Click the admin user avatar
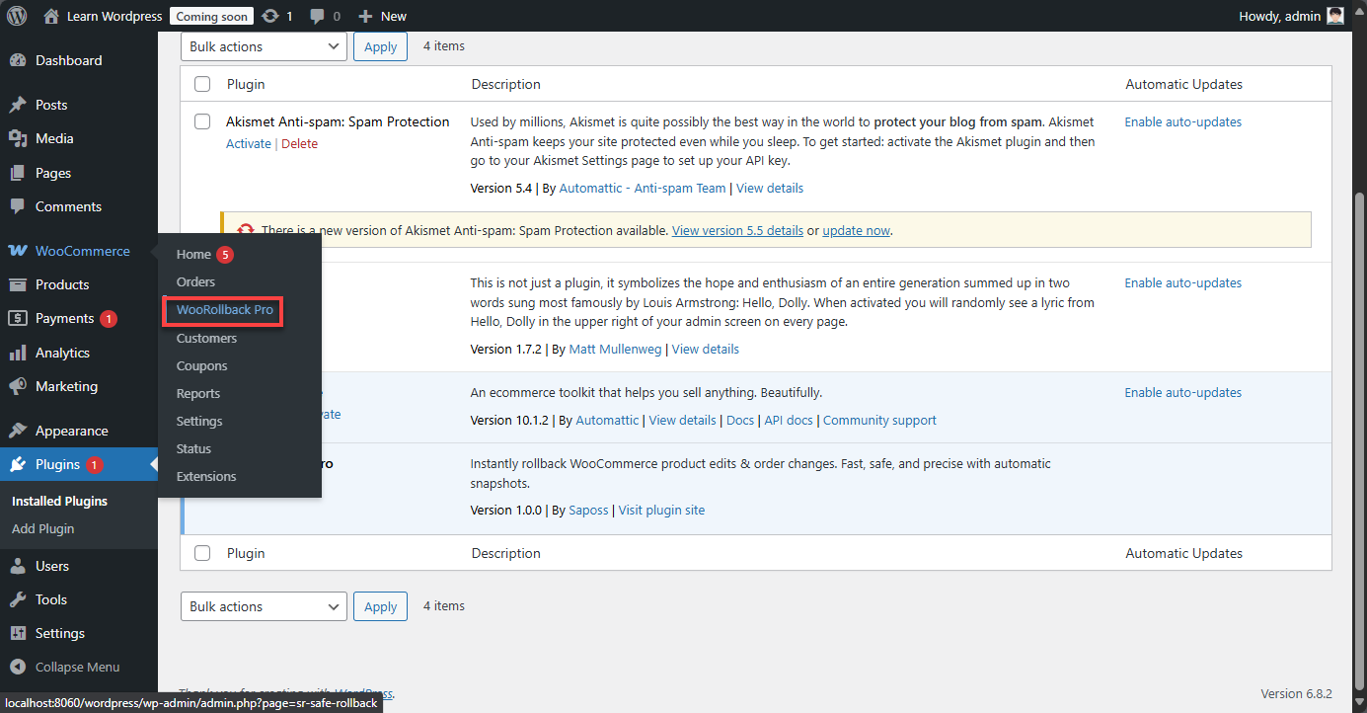 point(1334,16)
